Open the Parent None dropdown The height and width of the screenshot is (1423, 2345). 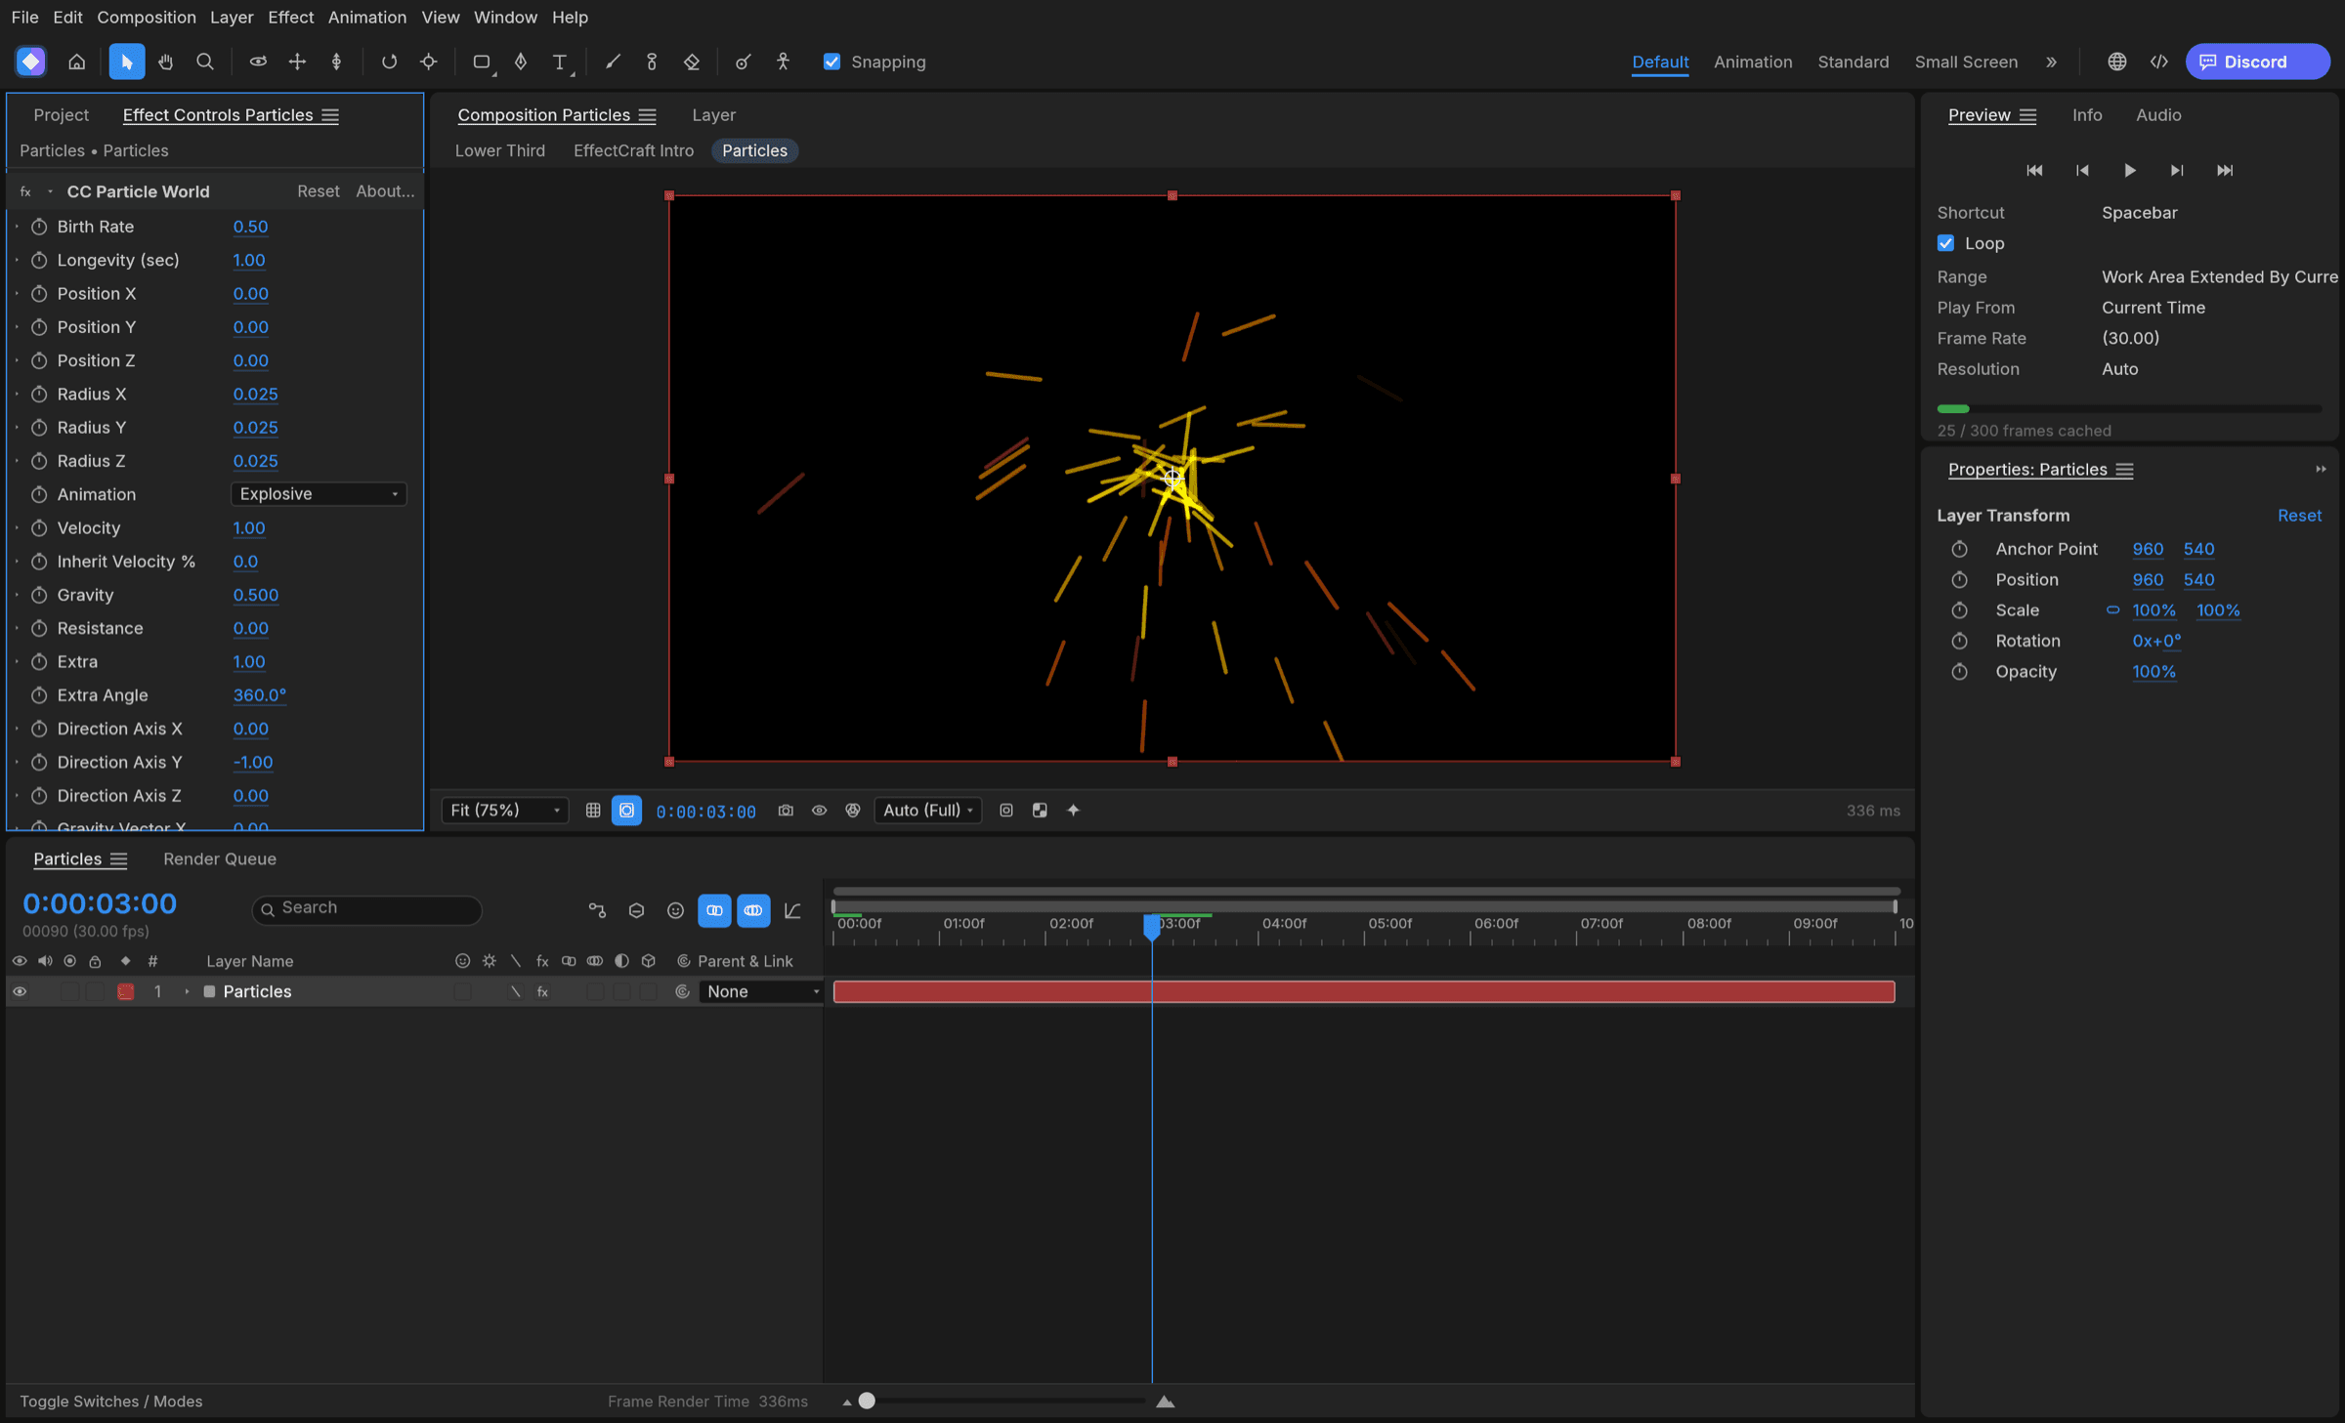coord(761,991)
